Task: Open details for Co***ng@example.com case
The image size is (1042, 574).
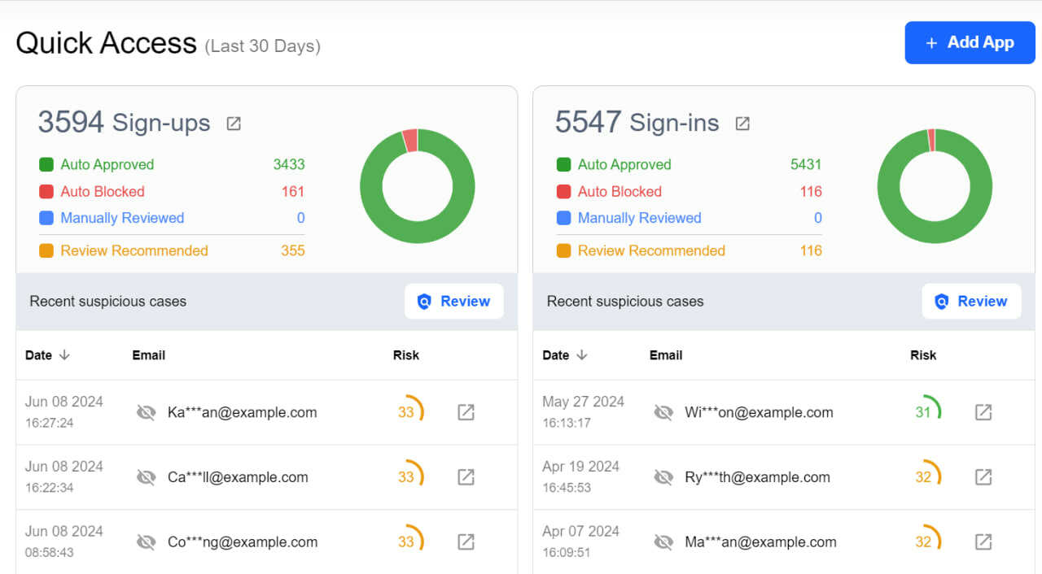Action: tap(466, 542)
